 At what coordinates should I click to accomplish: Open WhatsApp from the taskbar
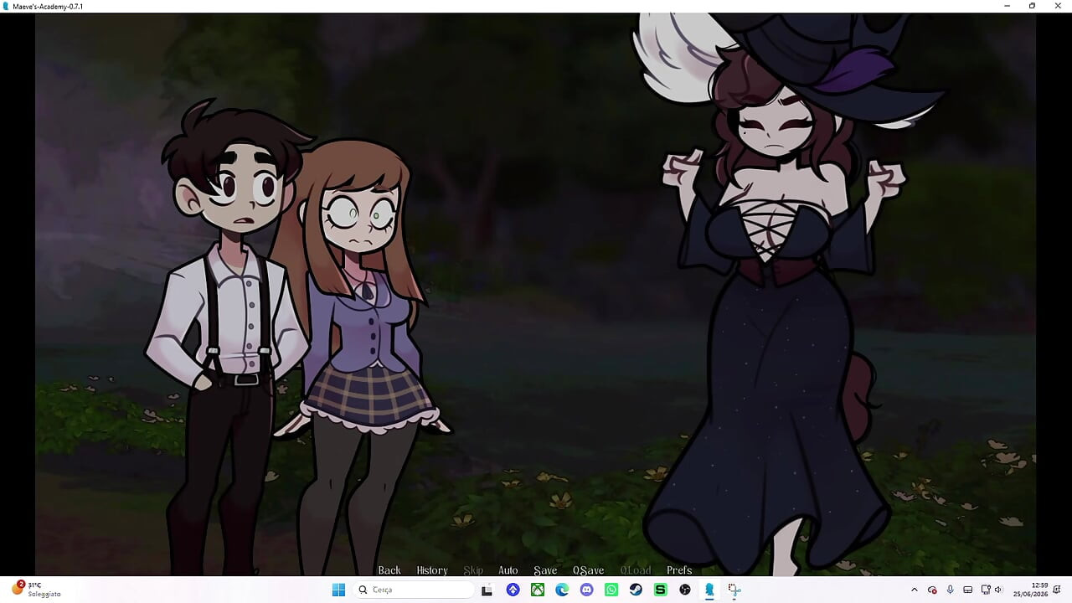[611, 590]
